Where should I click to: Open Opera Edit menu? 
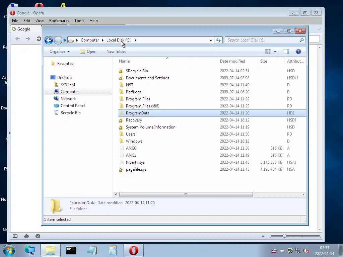[27, 21]
